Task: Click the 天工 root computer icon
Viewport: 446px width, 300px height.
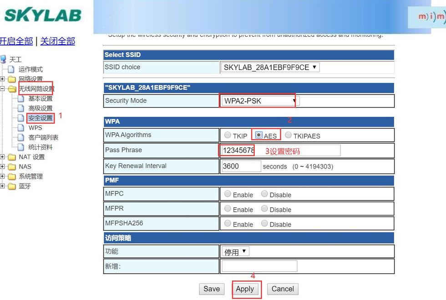Action: point(4,59)
